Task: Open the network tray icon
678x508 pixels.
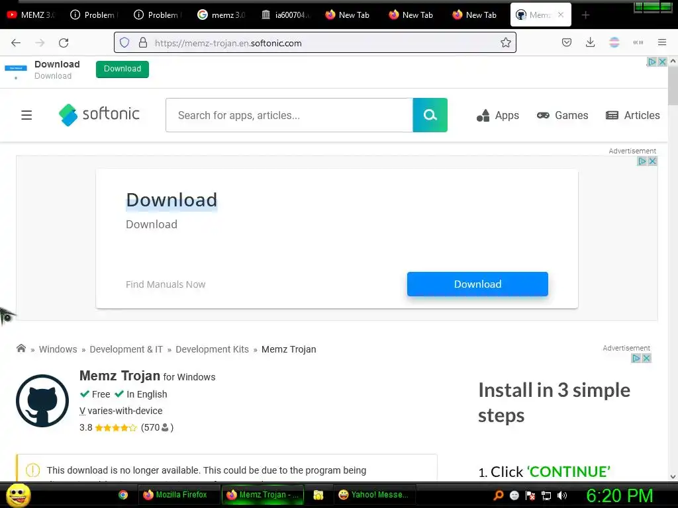Action: pos(546,495)
